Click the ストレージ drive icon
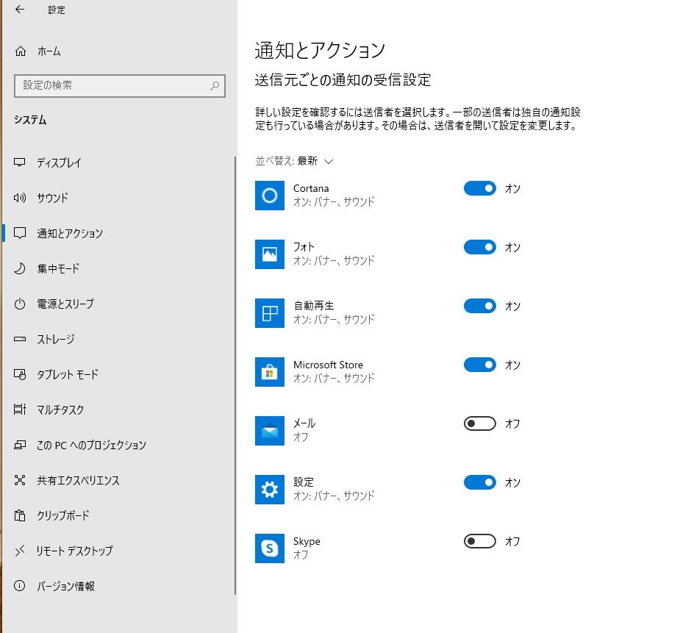691x633 pixels. pos(19,339)
